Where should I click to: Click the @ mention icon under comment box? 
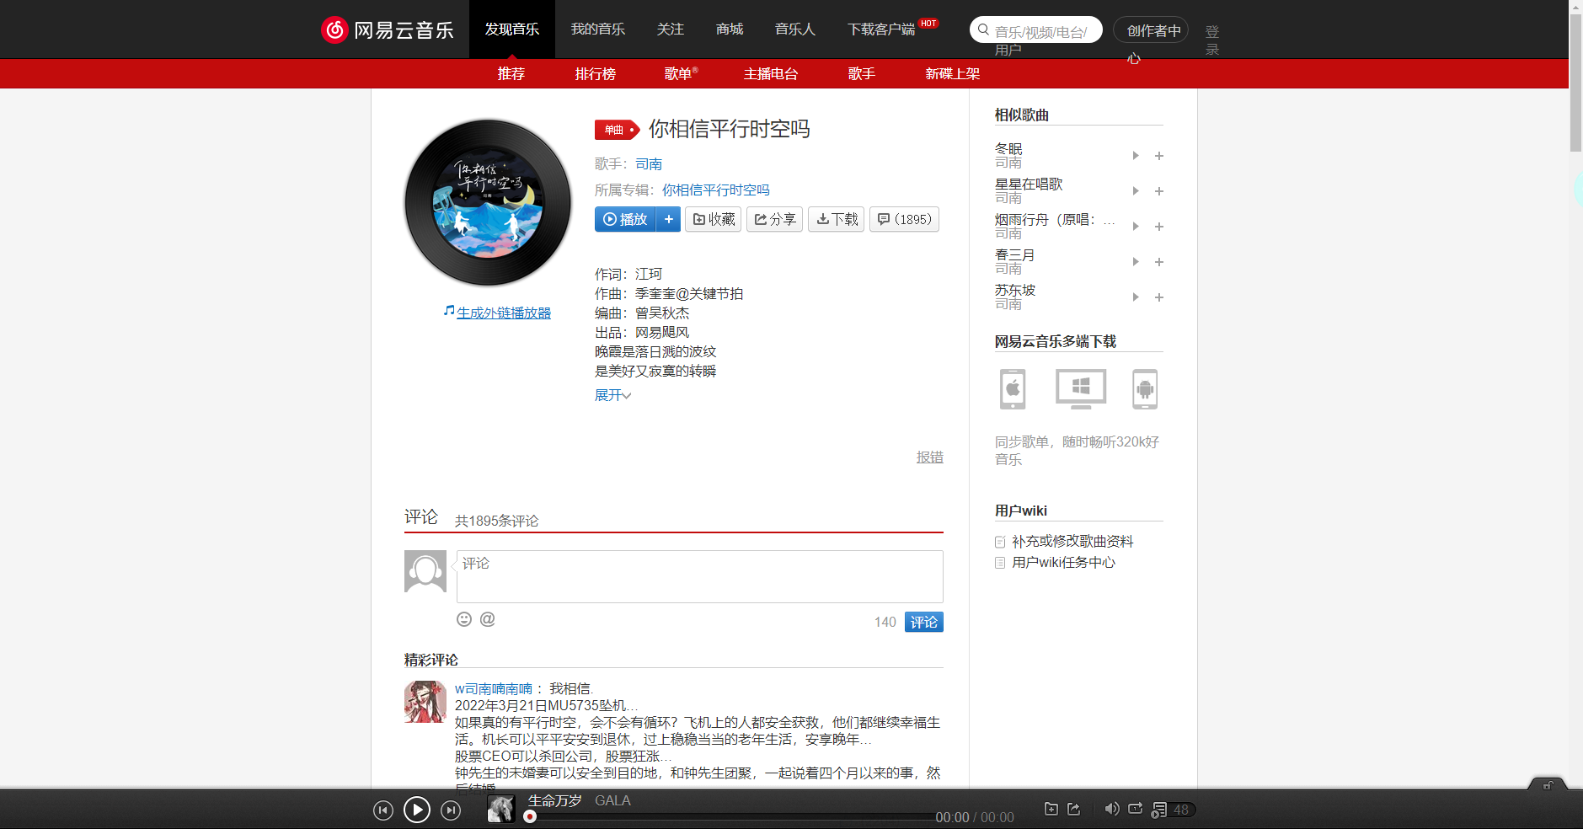click(488, 619)
